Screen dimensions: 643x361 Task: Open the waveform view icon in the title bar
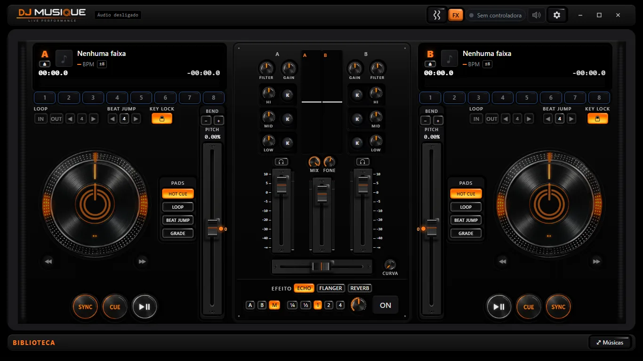(437, 15)
